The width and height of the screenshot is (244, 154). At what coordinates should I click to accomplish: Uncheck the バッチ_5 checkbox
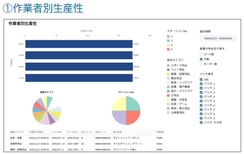[x=201, y=101]
